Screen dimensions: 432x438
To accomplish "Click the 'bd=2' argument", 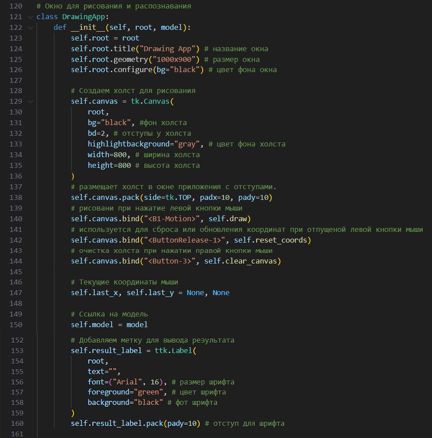I will tap(96, 133).
